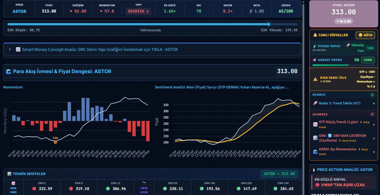Click the Kanaat Skoru green progress bar
380x195 pixels.
coord(330,65)
